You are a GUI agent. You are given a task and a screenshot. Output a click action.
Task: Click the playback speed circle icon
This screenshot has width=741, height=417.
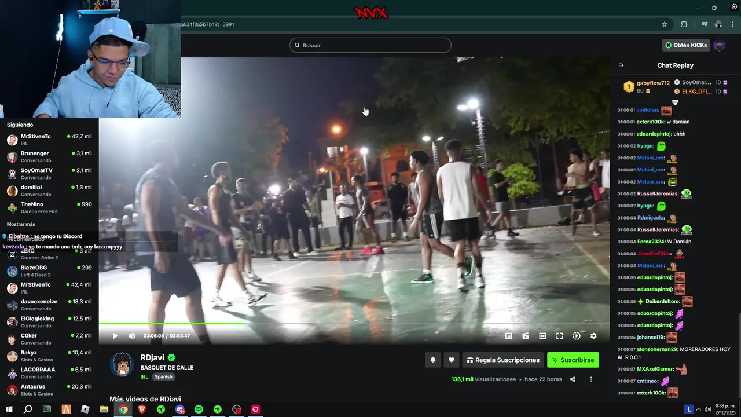point(577,336)
